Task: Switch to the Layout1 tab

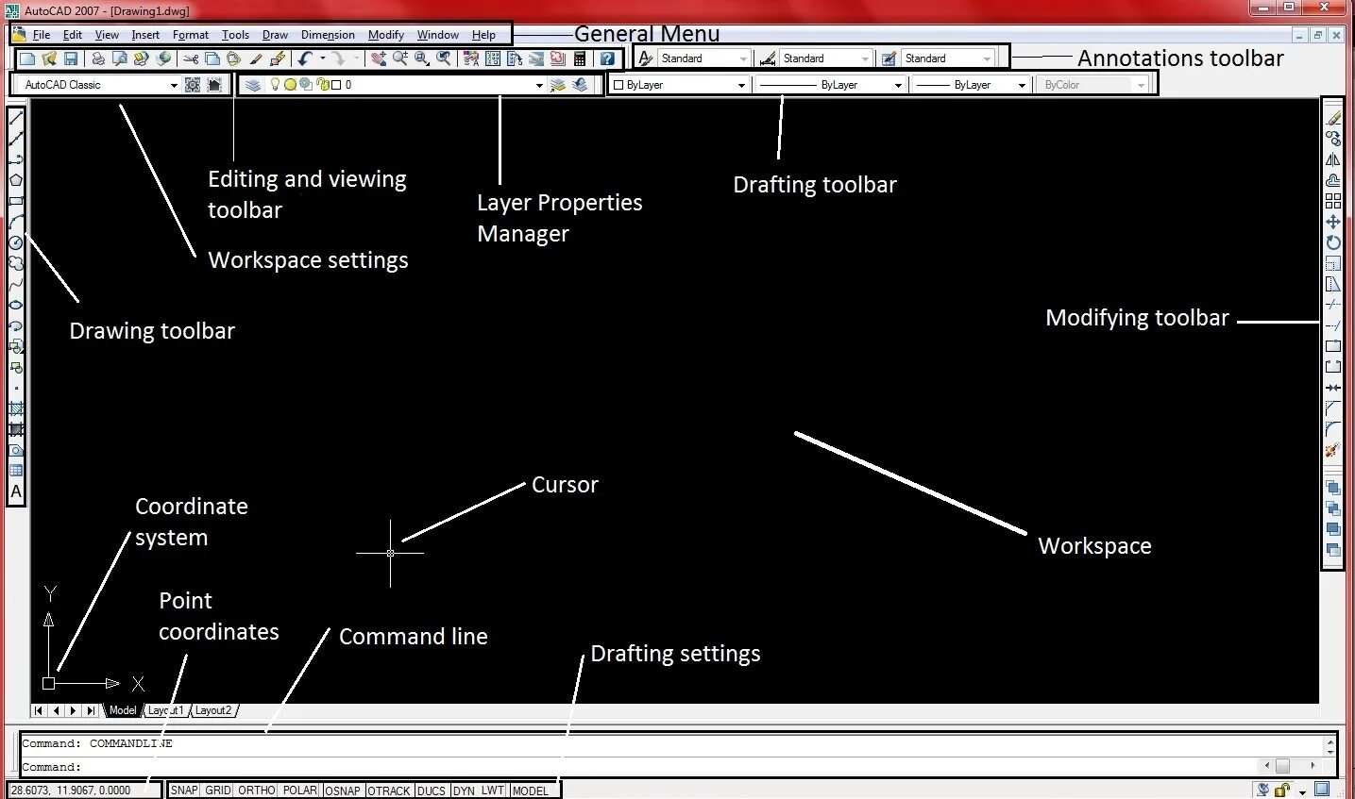Action: point(166,710)
